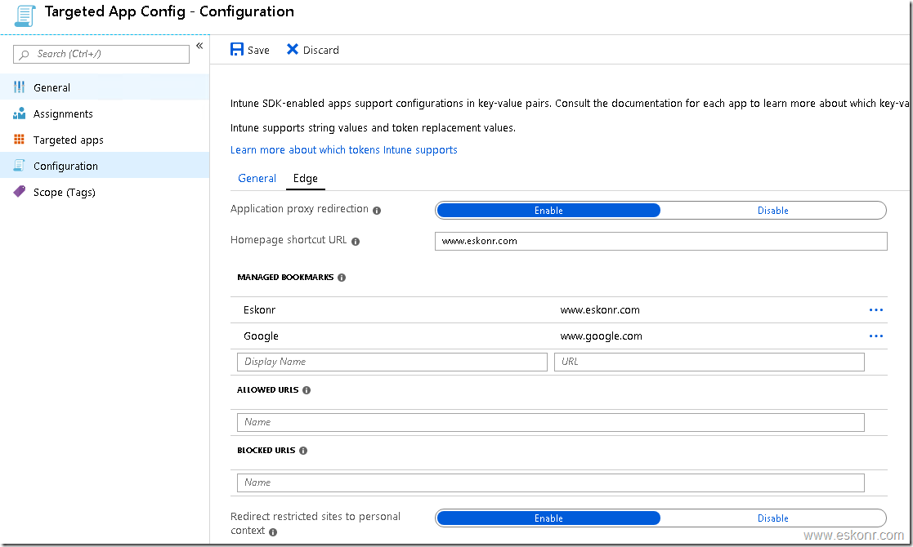Disable Application proxy redirection
This screenshot has width=913, height=547.
[772, 210]
